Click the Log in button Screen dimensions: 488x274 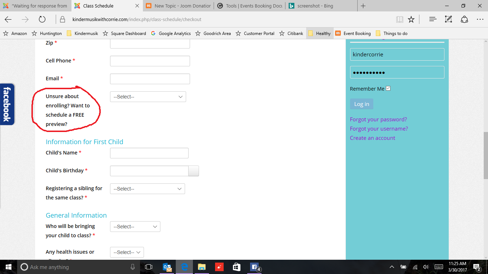(362, 104)
